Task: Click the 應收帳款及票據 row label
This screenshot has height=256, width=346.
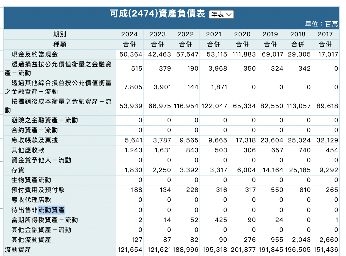Action: click(35, 140)
